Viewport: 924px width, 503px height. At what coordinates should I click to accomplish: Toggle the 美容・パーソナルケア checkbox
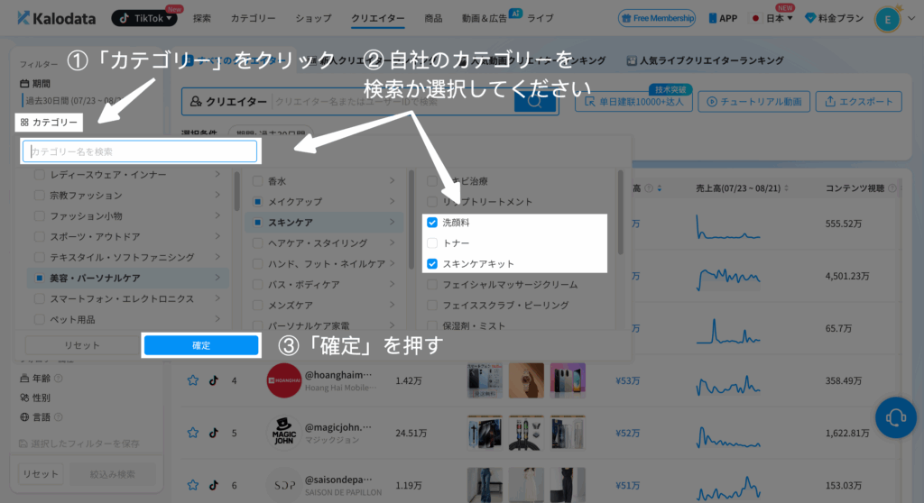tap(40, 278)
